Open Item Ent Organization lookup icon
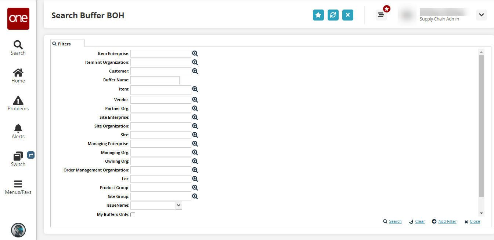The width and height of the screenshot is (494, 240). click(195, 62)
